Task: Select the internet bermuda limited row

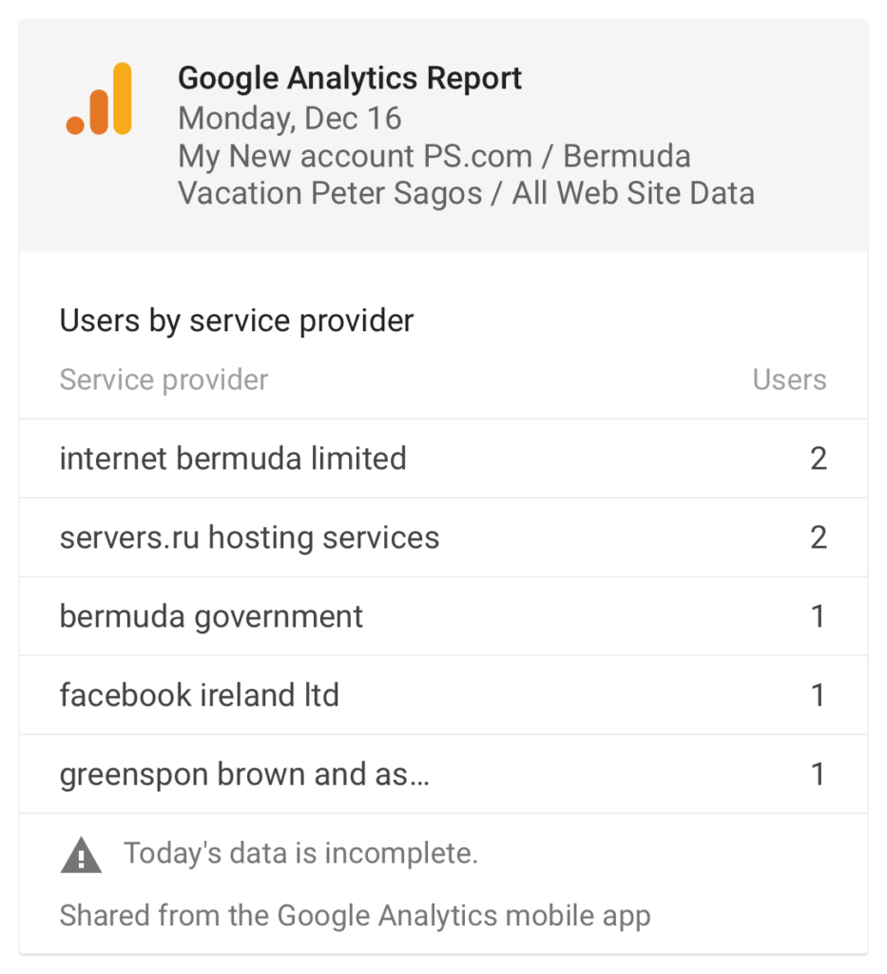Action: point(443,458)
